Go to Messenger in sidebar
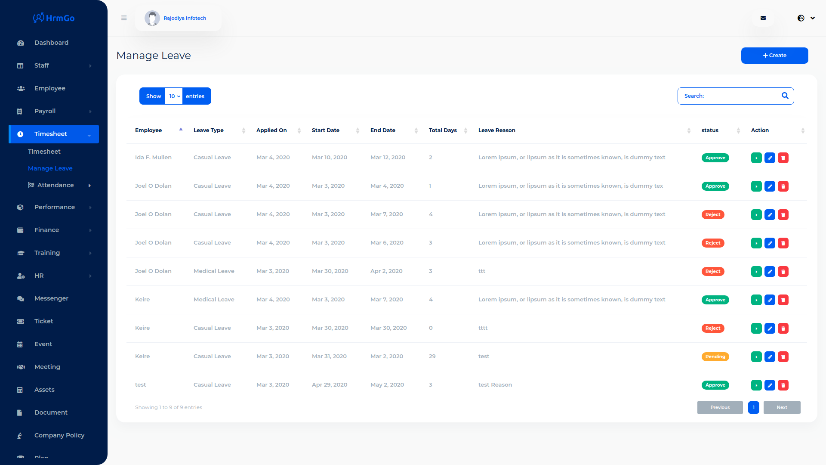The height and width of the screenshot is (465, 826). pos(51,298)
